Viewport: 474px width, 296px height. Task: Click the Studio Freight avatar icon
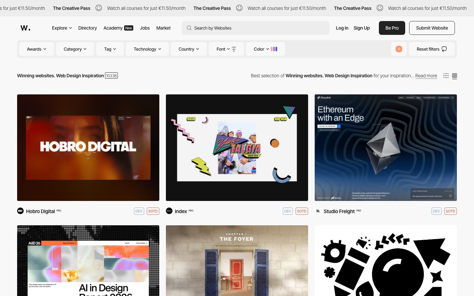click(x=318, y=211)
